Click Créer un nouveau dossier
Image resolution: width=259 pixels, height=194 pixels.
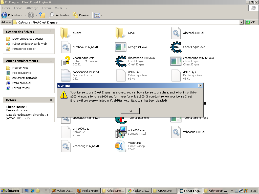[x=28, y=39]
